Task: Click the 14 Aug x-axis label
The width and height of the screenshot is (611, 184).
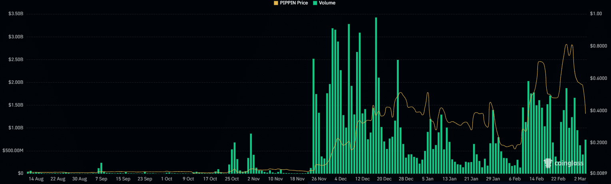Action: coord(36,179)
